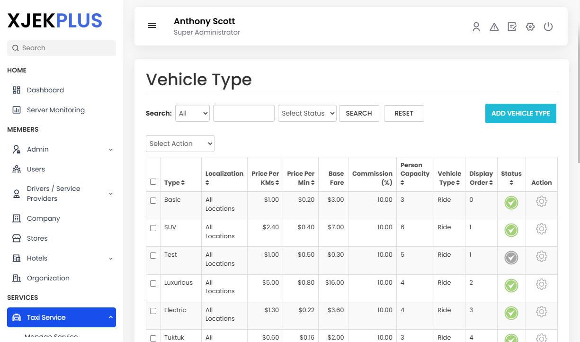Screen dimensions: 580x342
Task: Click the hamburger menu icon next to Anthony Scott
Action: (152, 26)
